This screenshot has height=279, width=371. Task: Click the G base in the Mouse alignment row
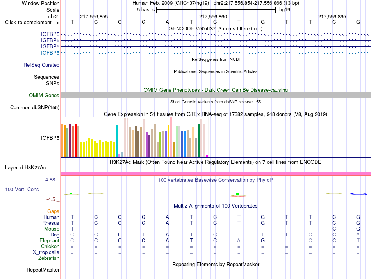point(358,229)
